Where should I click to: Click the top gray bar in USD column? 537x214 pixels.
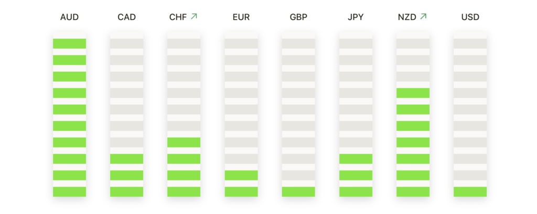(470, 43)
